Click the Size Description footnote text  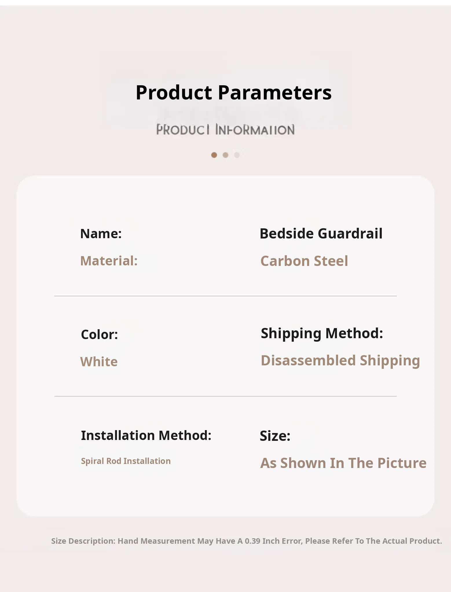[247, 541]
